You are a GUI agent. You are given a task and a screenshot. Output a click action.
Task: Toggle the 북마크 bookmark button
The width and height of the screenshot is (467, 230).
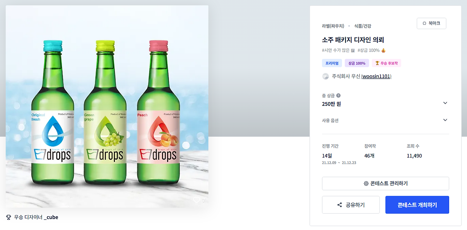pyautogui.click(x=431, y=23)
